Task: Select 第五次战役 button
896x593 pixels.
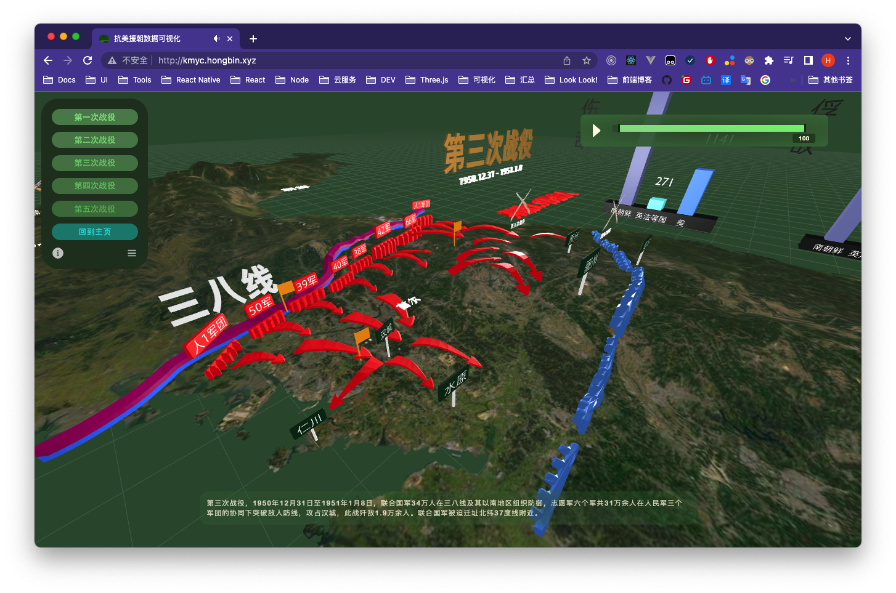Action: point(95,209)
